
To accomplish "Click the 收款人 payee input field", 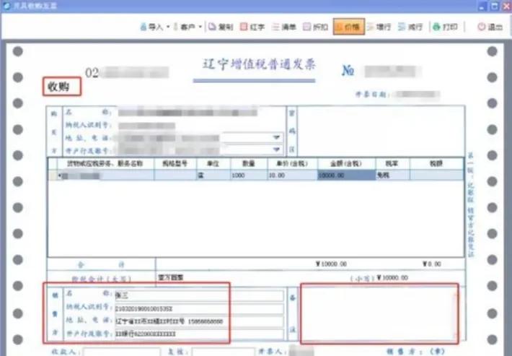I will [121, 352].
